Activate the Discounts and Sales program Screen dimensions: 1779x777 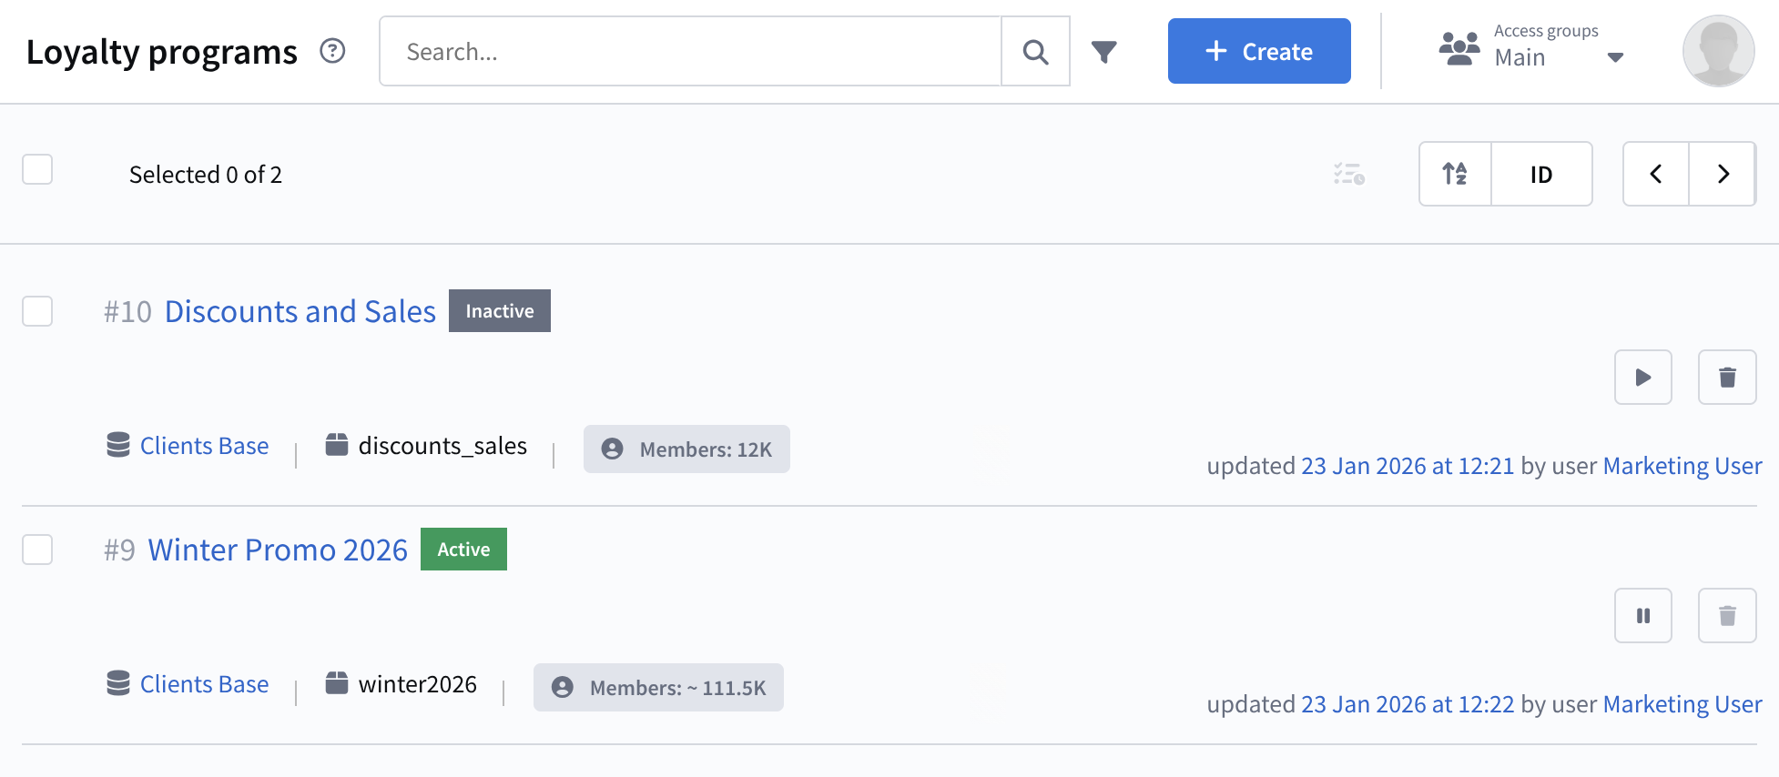[x=1642, y=378]
